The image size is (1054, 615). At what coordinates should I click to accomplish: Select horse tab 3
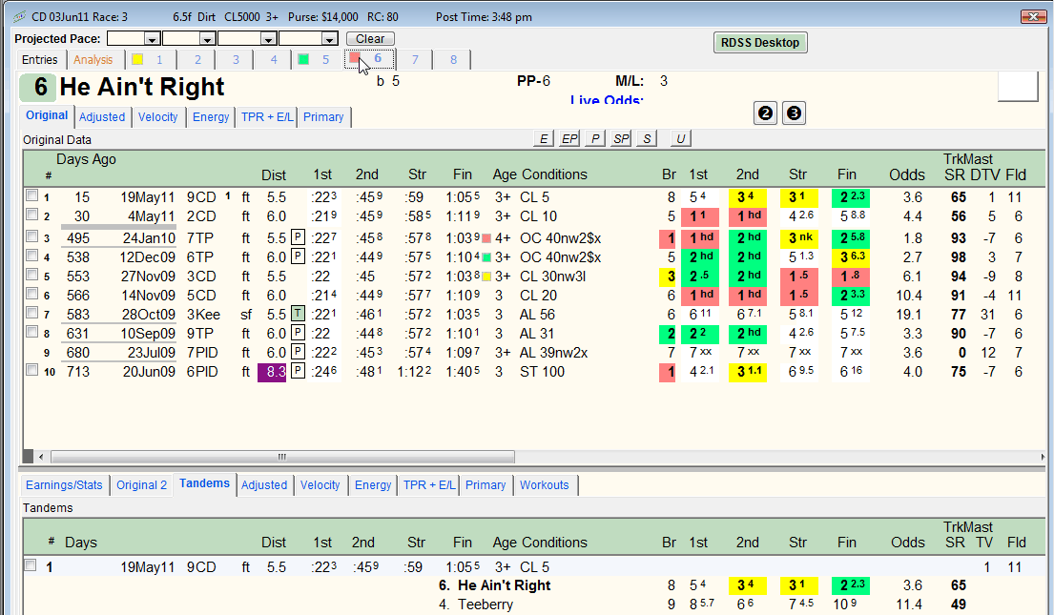[236, 60]
